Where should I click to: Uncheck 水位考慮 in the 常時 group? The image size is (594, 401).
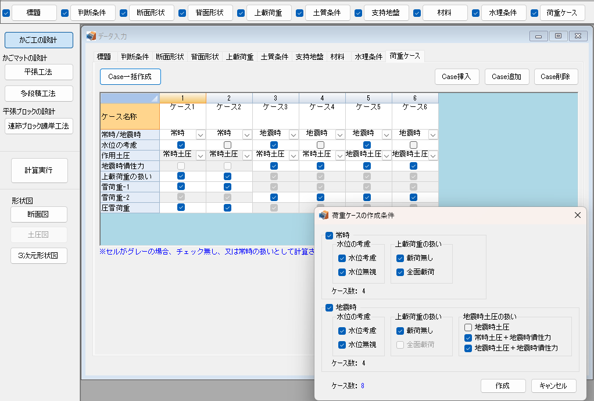[x=342, y=258]
